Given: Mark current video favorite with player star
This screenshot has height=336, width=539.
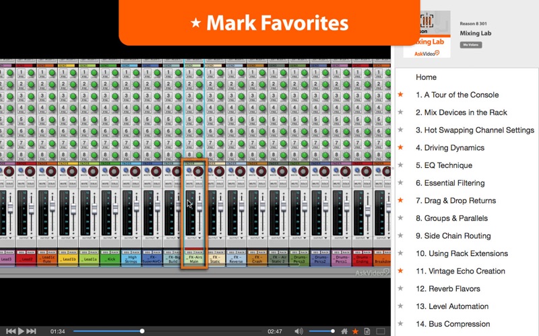Looking at the screenshot, I should coord(356,331).
